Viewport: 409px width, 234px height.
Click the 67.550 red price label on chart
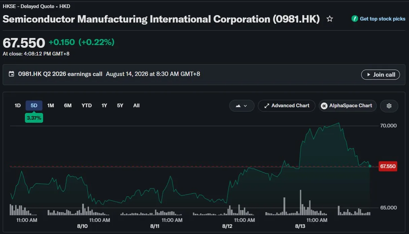click(388, 166)
